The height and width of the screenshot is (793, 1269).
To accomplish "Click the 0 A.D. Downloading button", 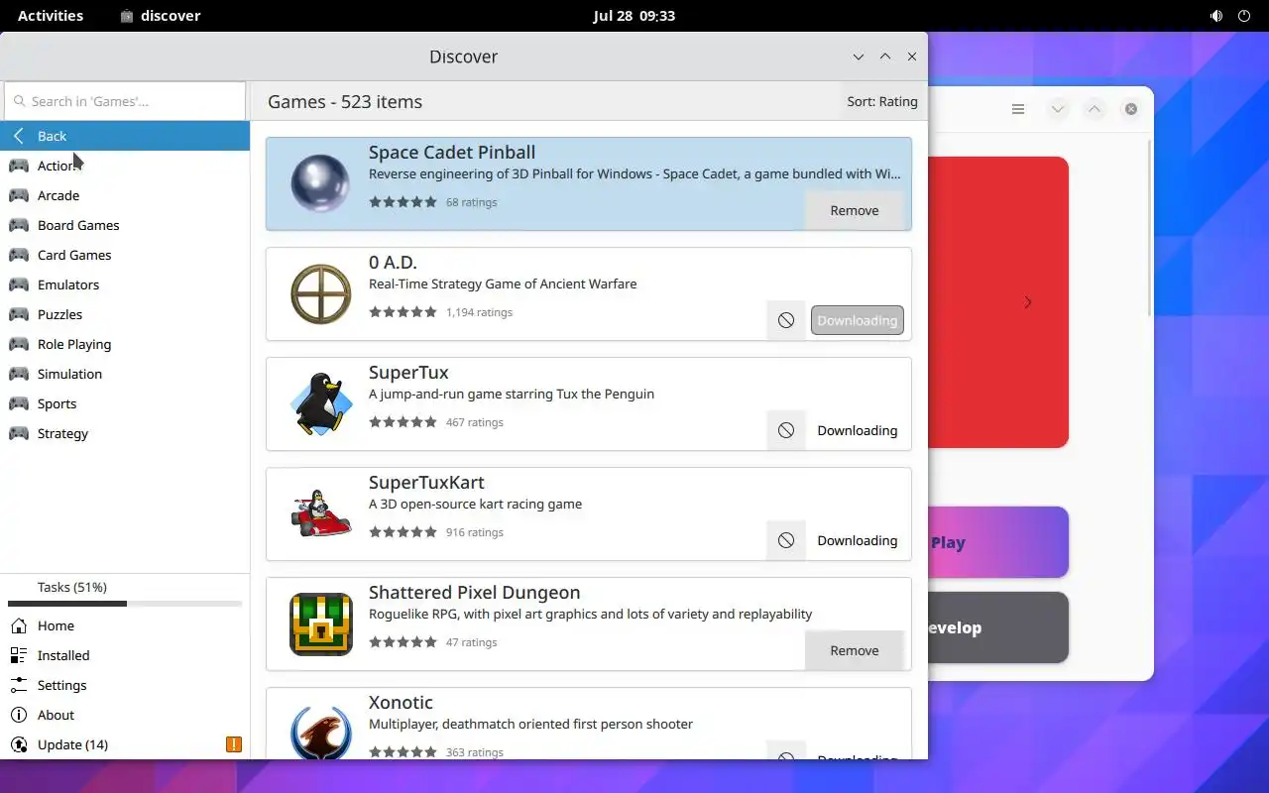I will point(858,320).
